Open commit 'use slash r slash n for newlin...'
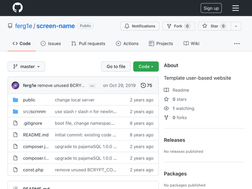This screenshot has width=252, height=189. coord(86,111)
